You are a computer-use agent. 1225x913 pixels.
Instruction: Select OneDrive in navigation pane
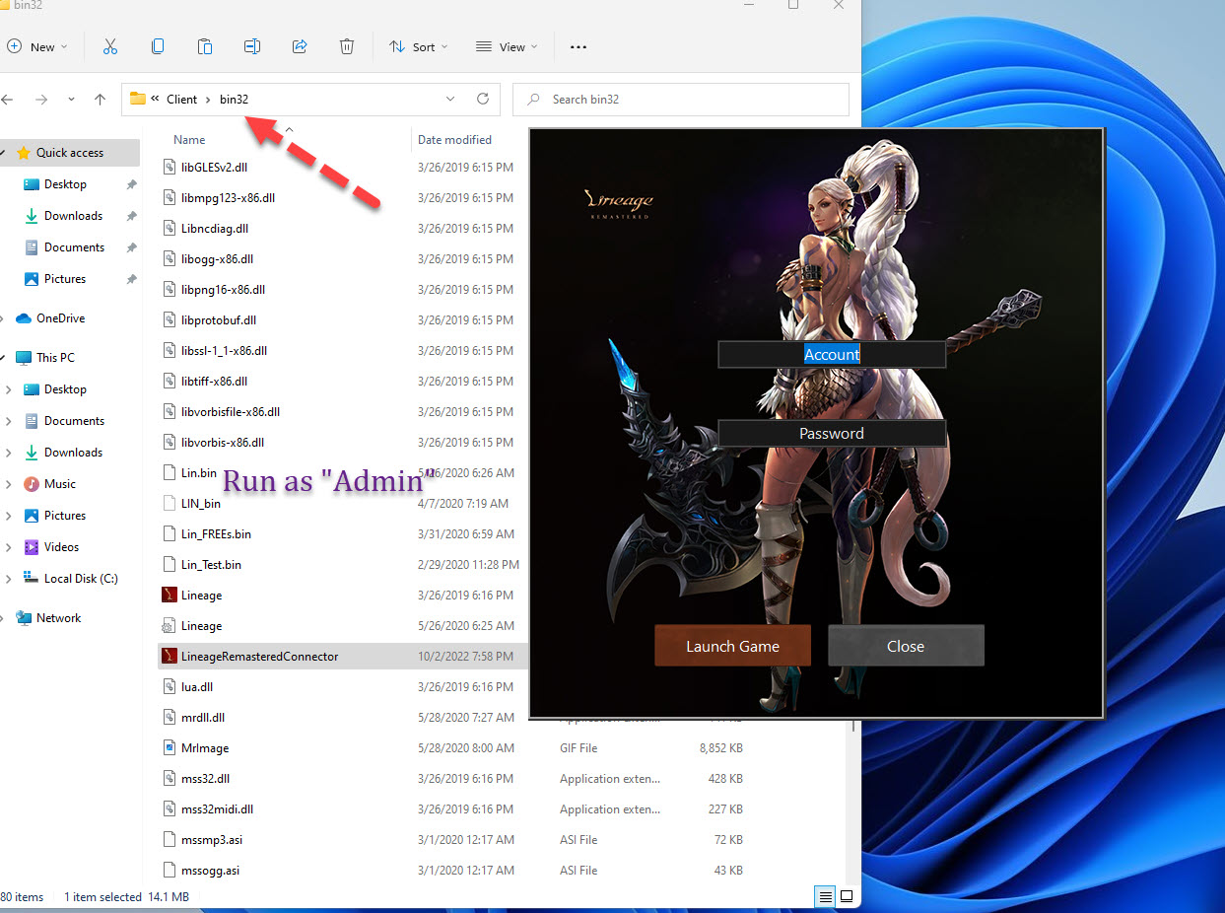pyautogui.click(x=60, y=318)
